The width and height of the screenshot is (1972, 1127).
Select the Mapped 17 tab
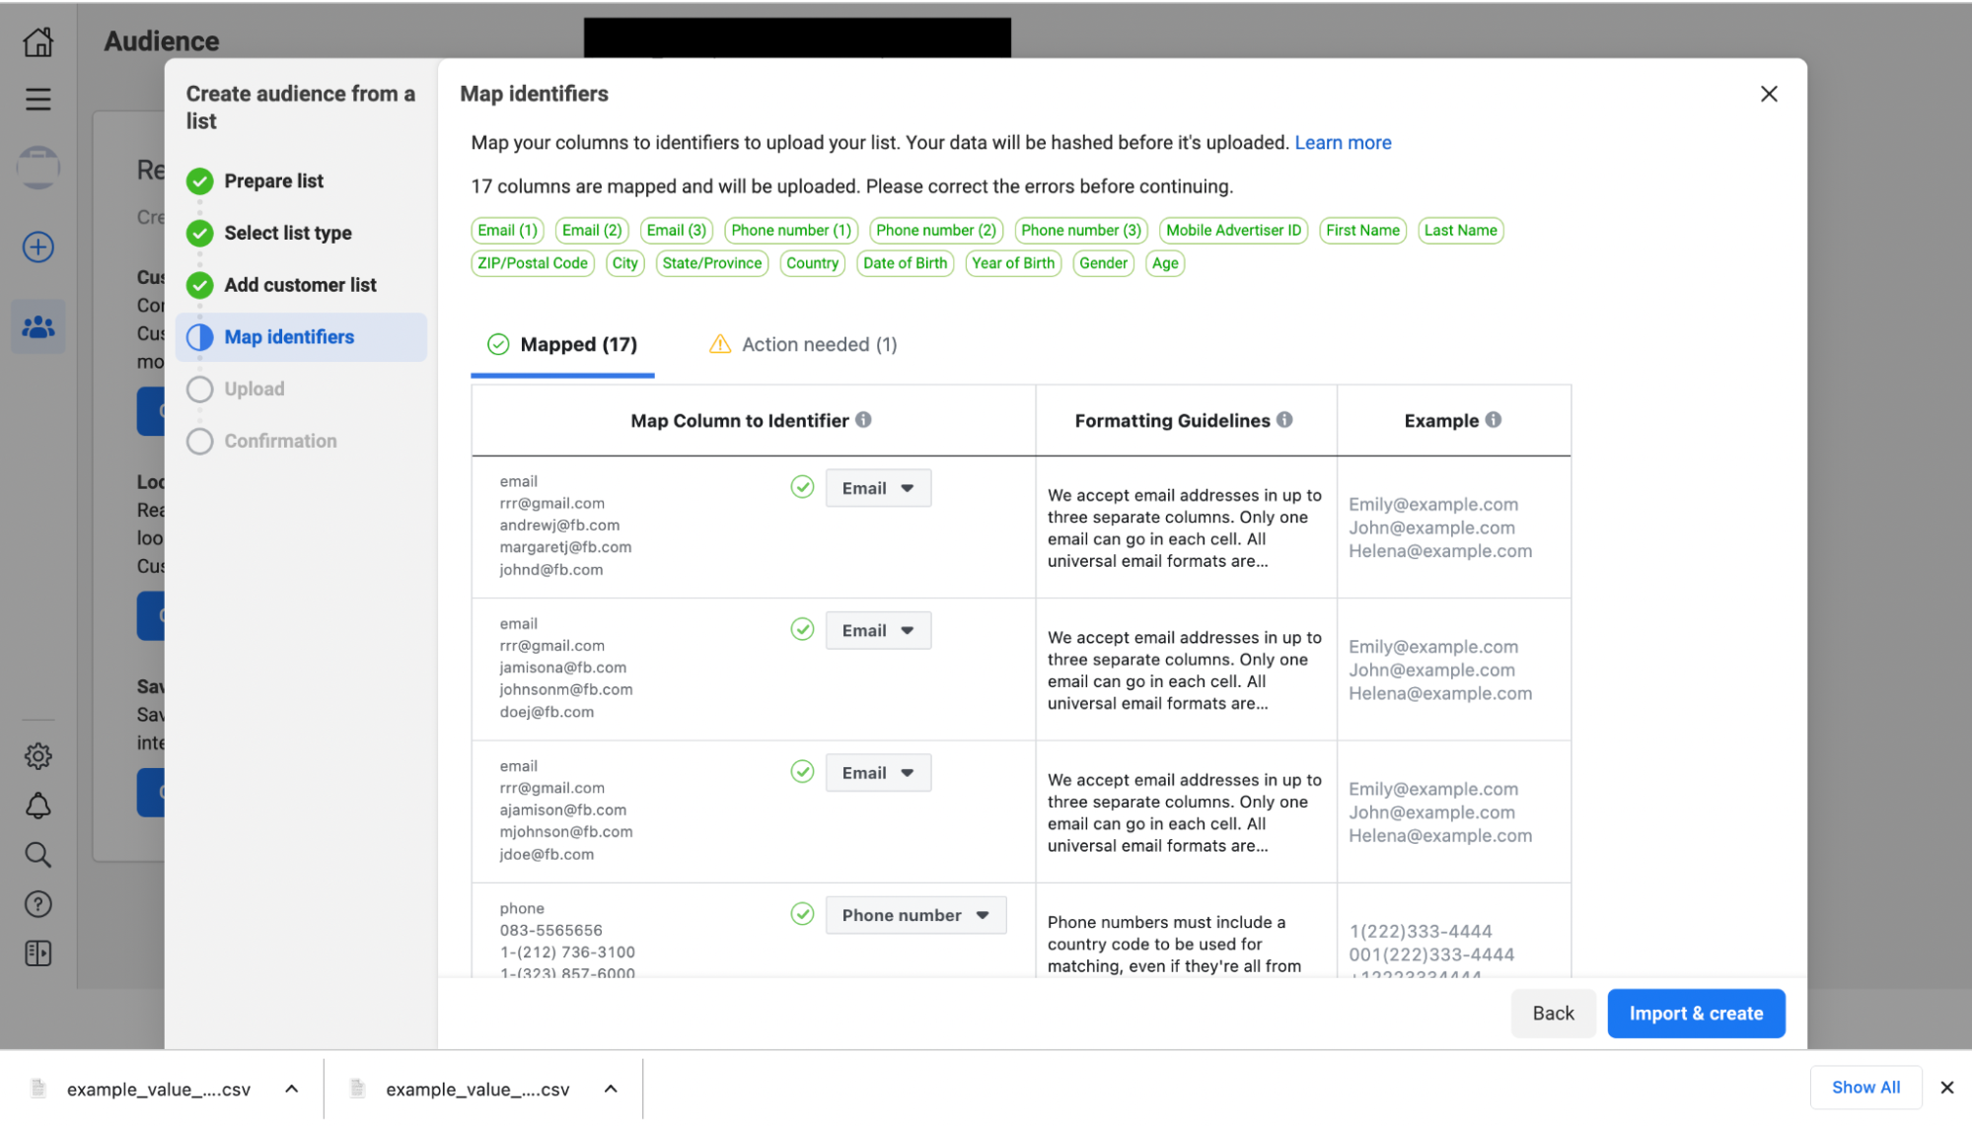560,344
